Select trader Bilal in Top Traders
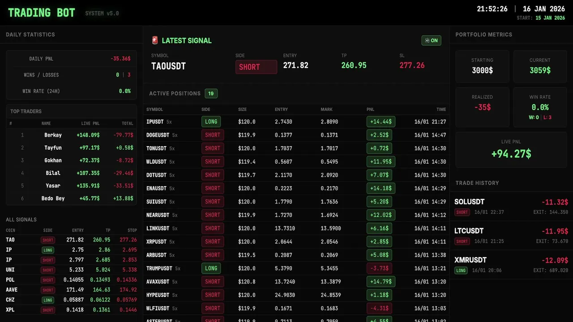The width and height of the screenshot is (573, 322). 53,173
